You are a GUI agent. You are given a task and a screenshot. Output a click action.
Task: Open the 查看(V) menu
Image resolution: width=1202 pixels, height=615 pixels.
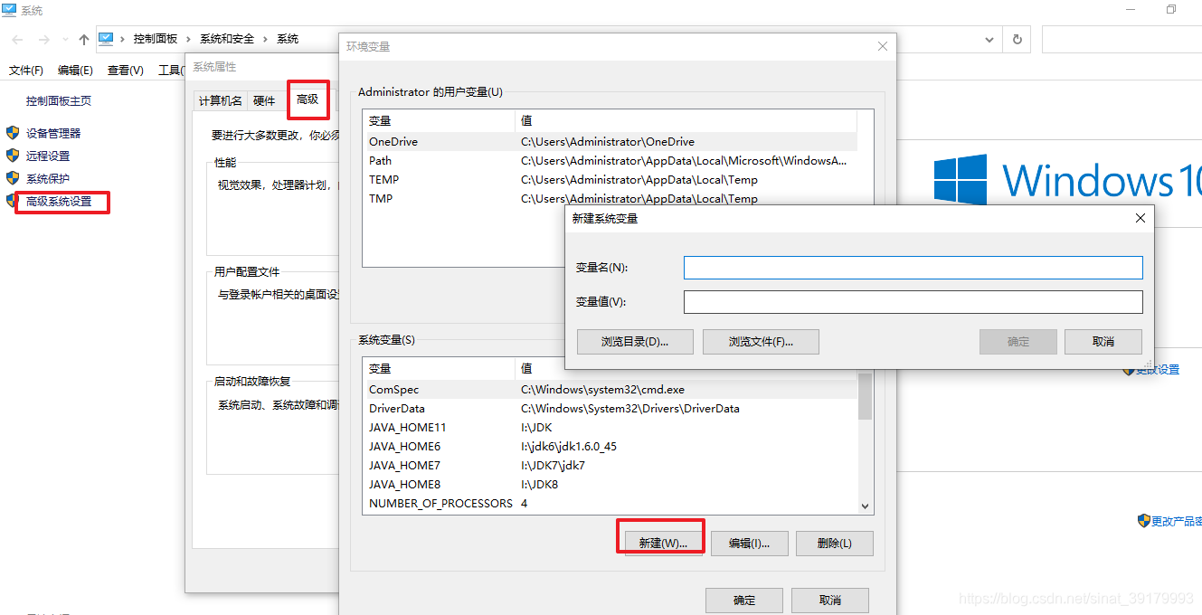(x=125, y=70)
